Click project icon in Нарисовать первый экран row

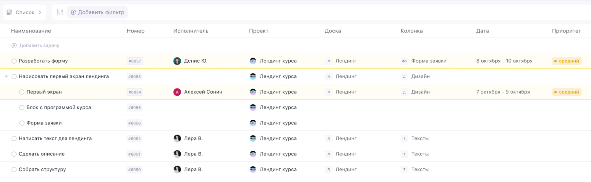pos(253,76)
